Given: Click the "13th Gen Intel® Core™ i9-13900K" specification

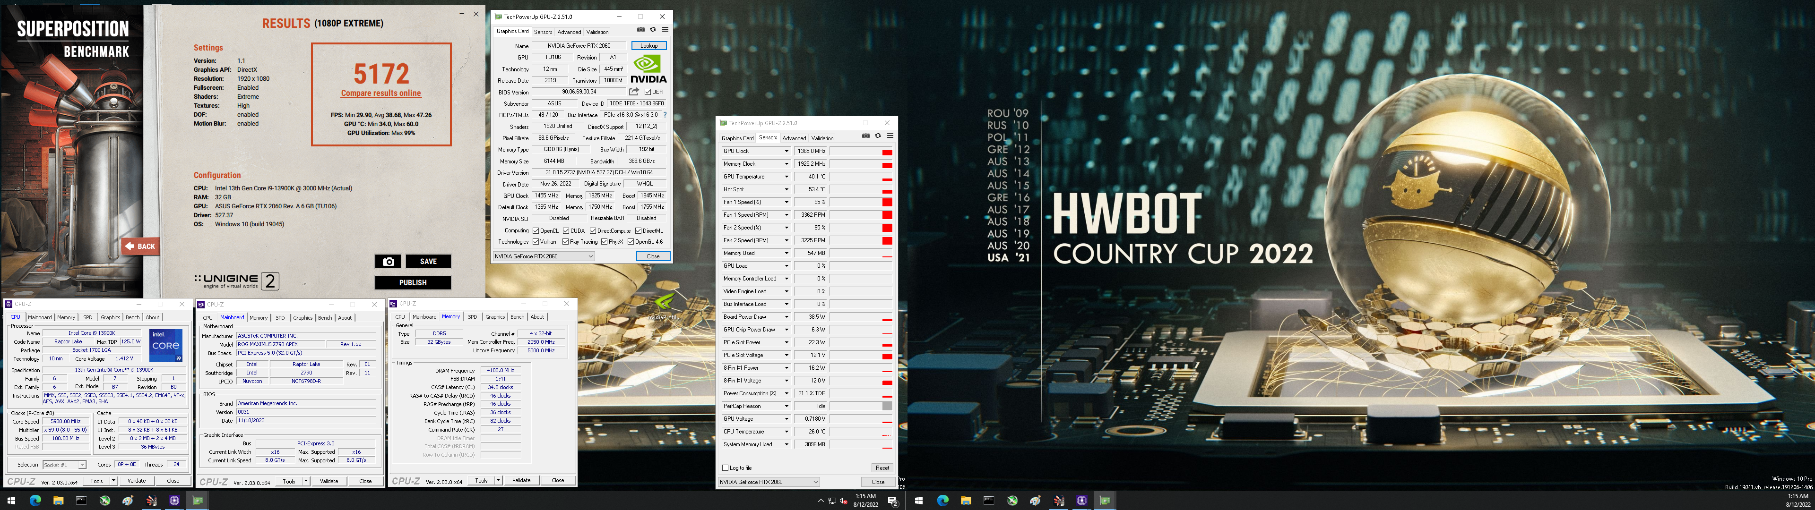Looking at the screenshot, I should [115, 370].
